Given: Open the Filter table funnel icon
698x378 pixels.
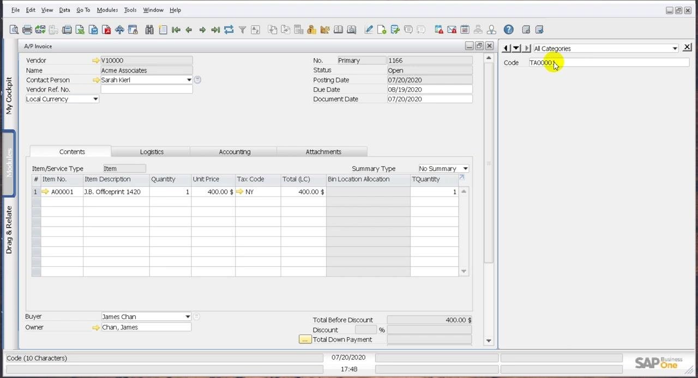Looking at the screenshot, I should click(x=242, y=29).
